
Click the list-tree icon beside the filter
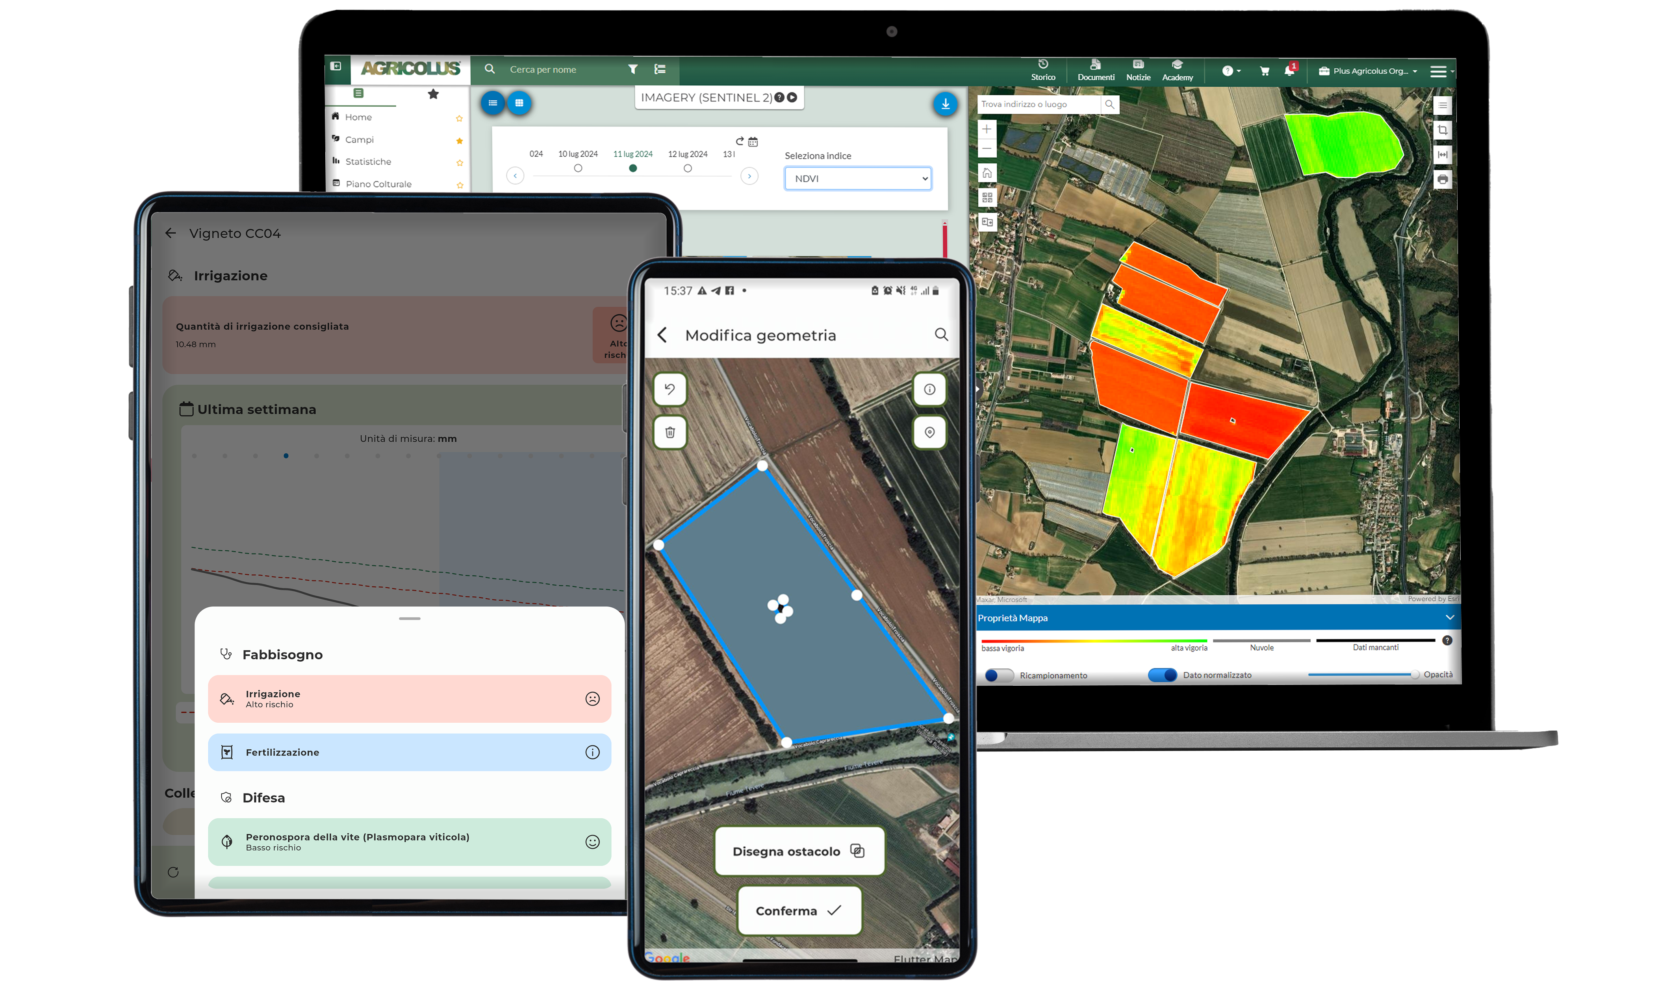660,69
